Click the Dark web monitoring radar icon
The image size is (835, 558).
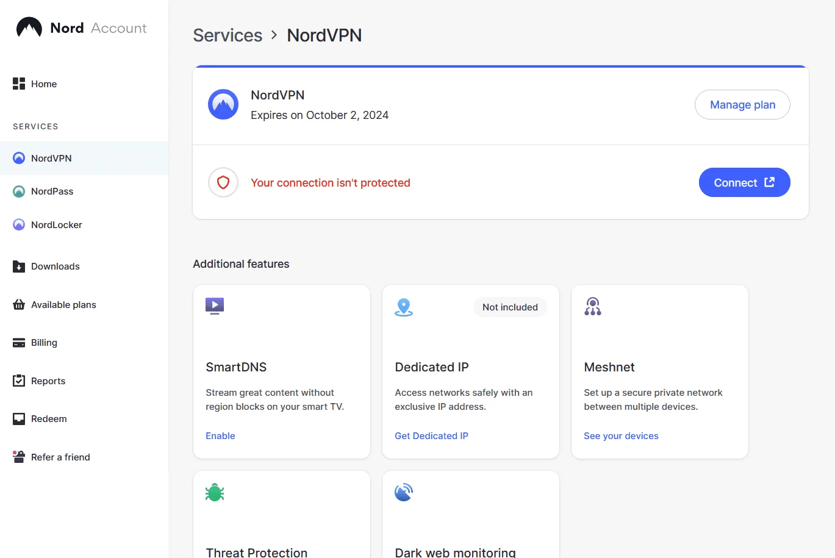404,492
